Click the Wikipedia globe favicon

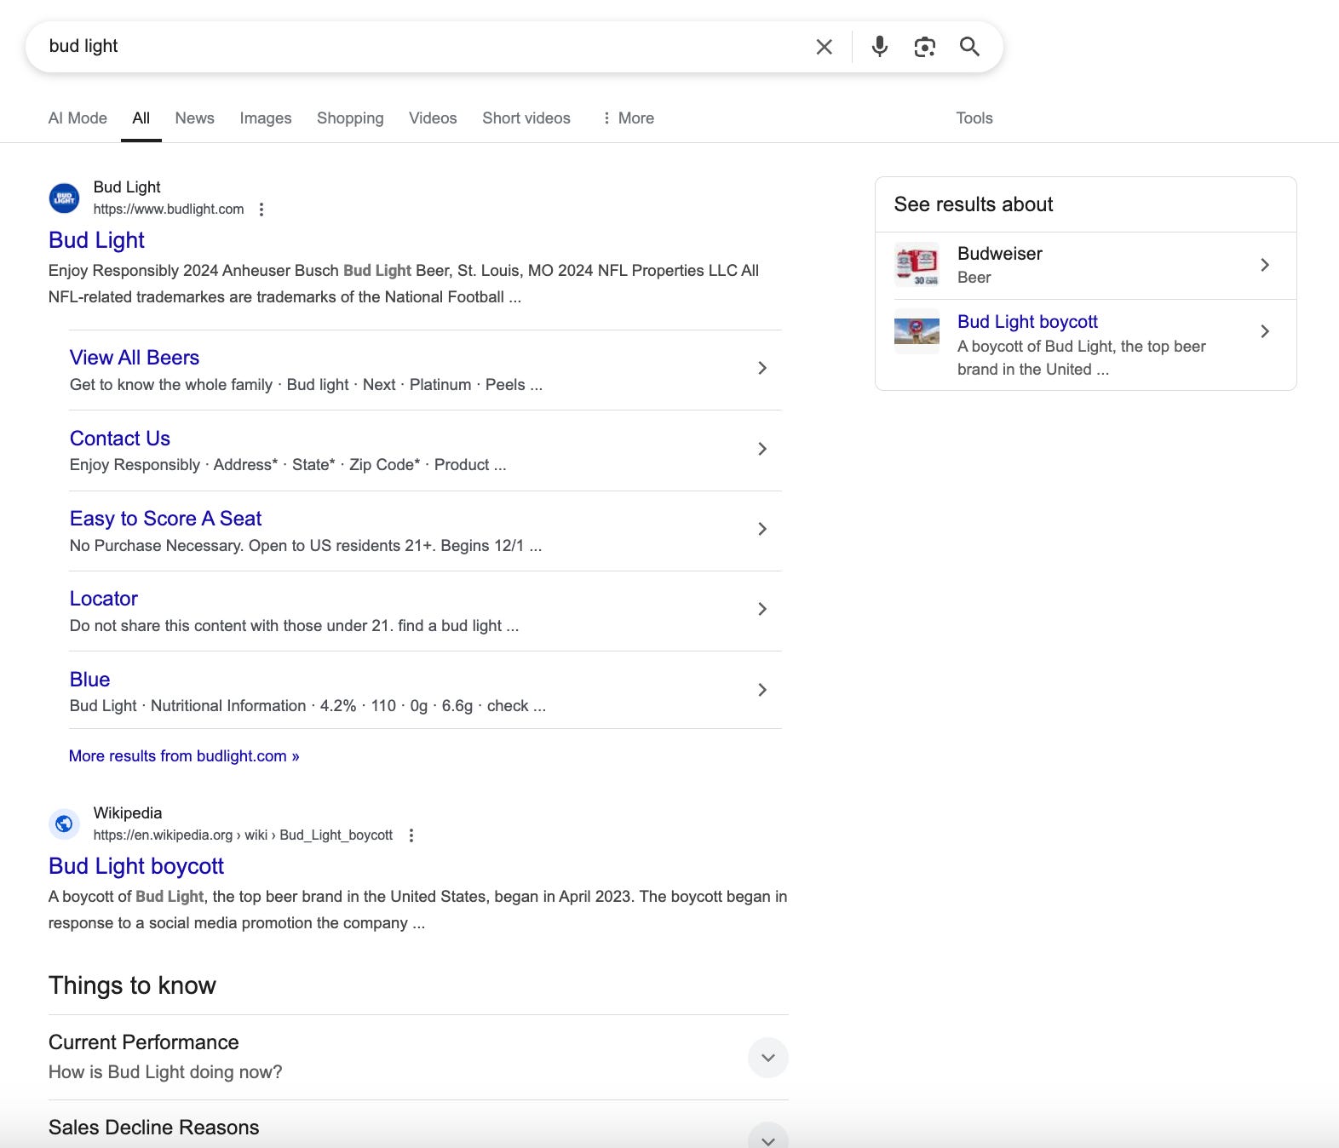coord(64,824)
